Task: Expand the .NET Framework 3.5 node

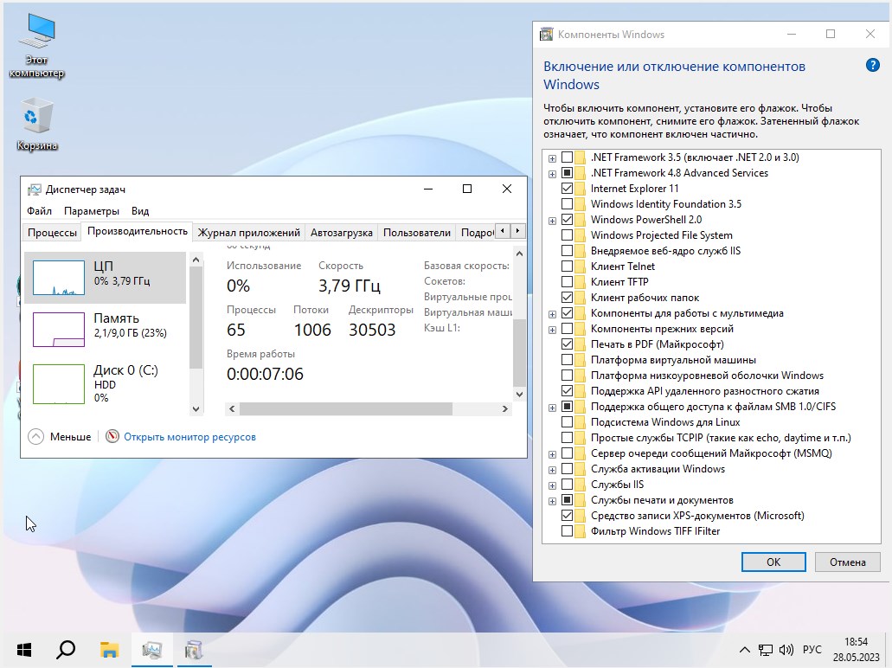Action: pos(552,157)
